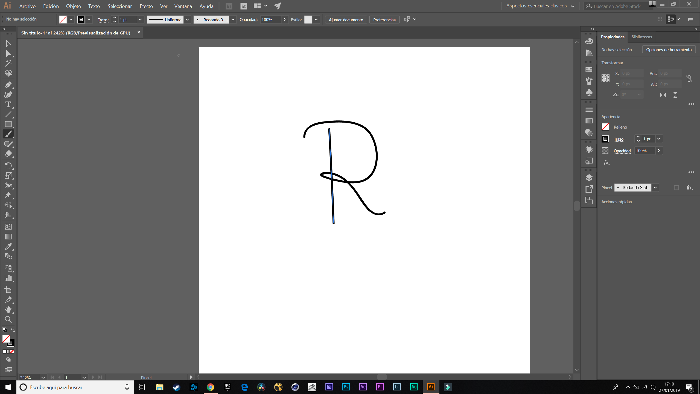Select the Zoom tool

point(8,319)
